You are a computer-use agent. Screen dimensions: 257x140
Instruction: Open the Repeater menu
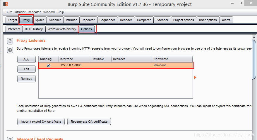34,12
